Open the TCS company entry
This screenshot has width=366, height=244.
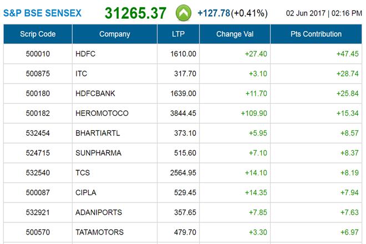coord(83,173)
